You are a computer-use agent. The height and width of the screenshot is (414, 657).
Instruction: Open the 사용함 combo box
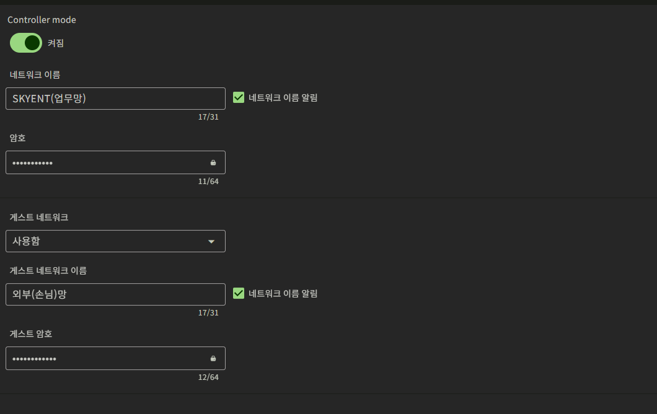point(116,241)
